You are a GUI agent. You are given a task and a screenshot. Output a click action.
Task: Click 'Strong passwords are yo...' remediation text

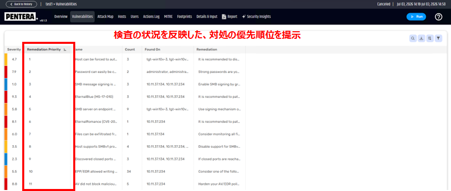[219, 72]
